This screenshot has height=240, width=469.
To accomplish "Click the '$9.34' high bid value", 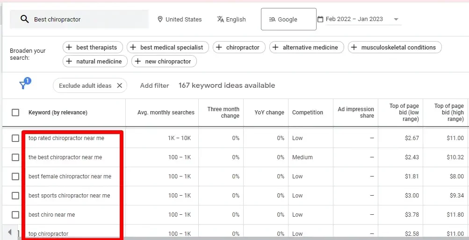I will (457, 196).
